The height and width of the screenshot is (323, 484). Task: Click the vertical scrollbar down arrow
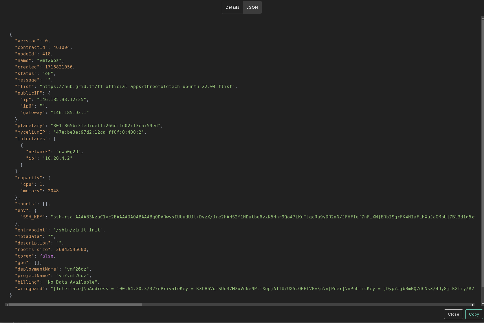point(482,304)
